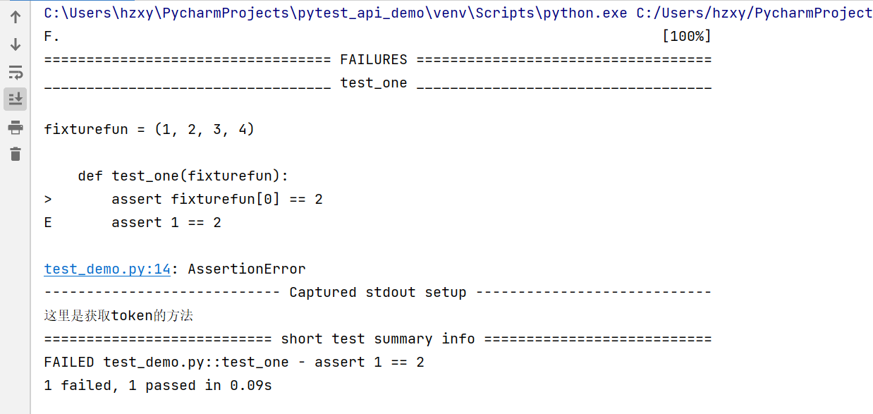Click the fixturefun tuple output line

pos(149,128)
